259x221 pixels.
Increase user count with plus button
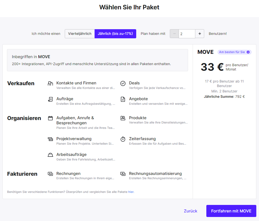200,33
